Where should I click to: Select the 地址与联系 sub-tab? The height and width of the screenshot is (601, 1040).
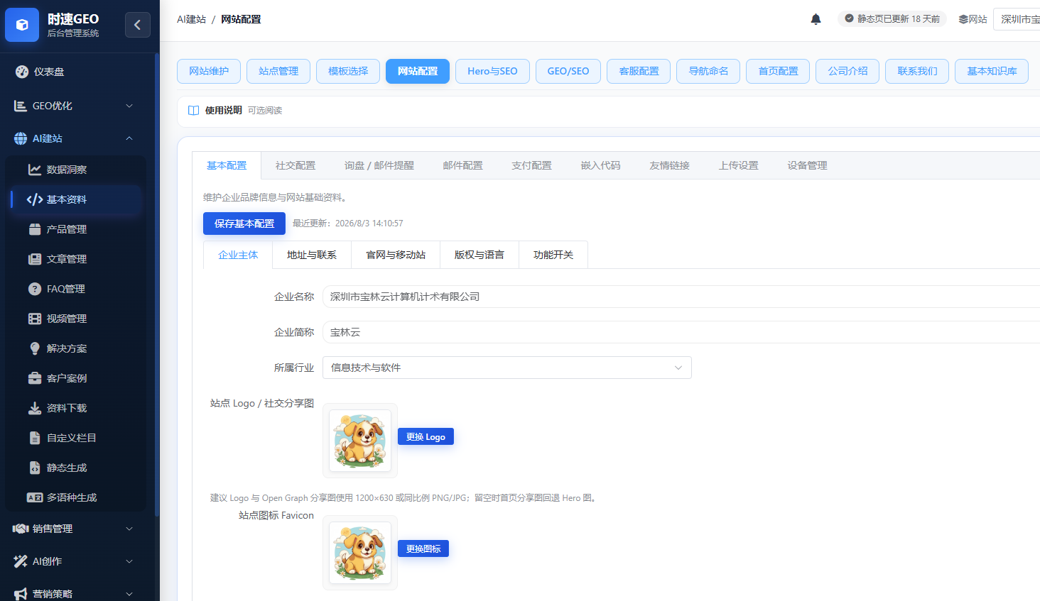pyautogui.click(x=312, y=255)
